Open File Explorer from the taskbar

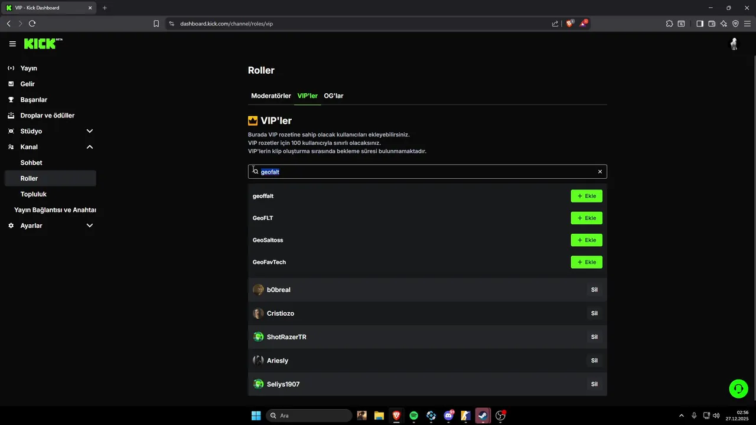[x=379, y=416]
